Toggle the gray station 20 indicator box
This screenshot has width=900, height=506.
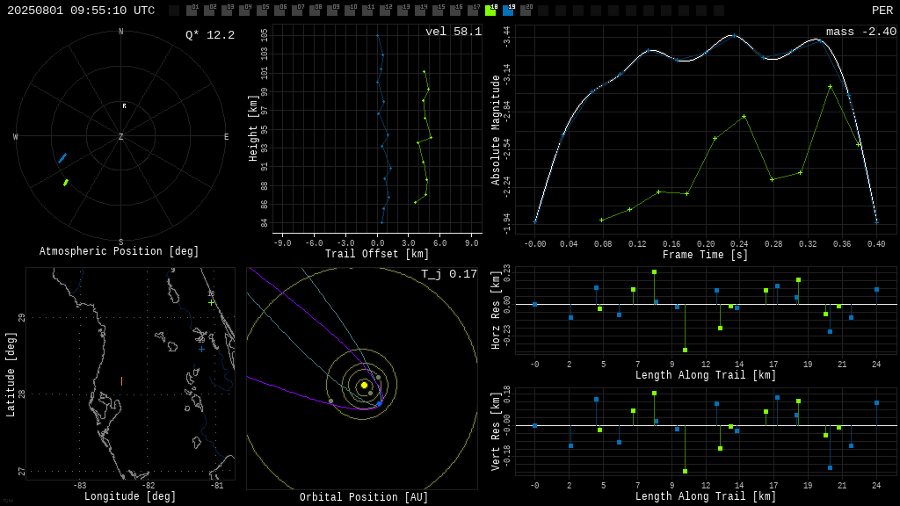(526, 11)
